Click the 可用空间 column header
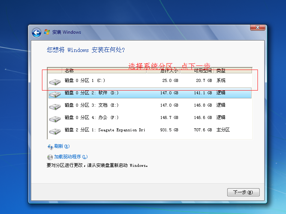 [197, 70]
